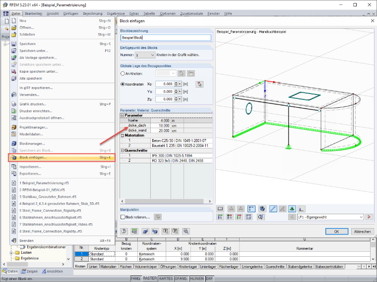Image resolution: width=377 pixels, height=282 pixels.
Task: Toggle HLINIEN in status bar
Action: click(x=196, y=279)
